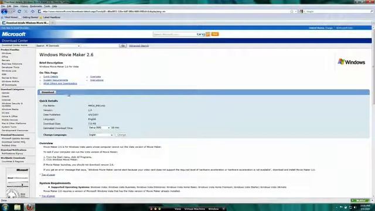Click Top of page link under System Requirements

click(48, 196)
